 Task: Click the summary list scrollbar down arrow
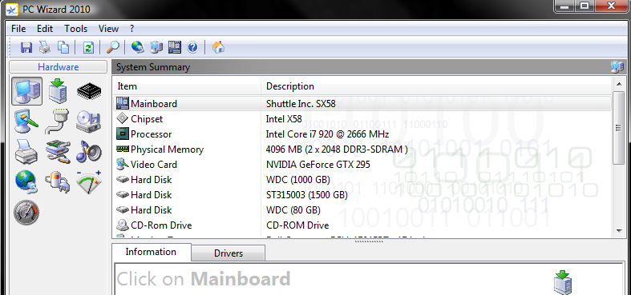[618, 231]
